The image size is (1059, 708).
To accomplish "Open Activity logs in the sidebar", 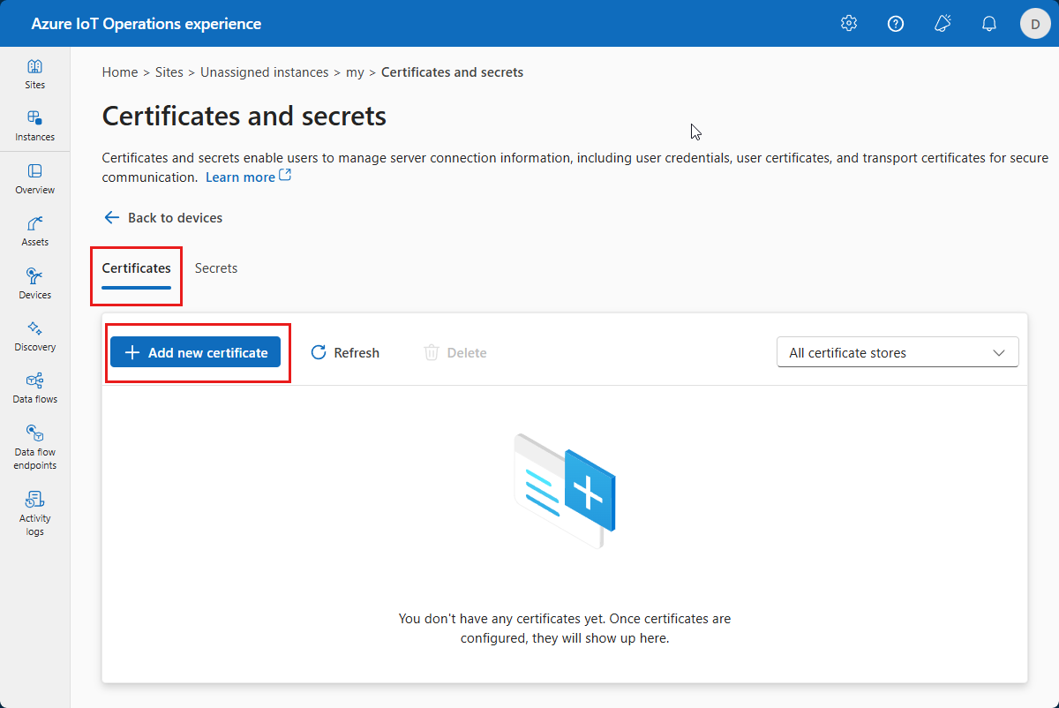I will point(34,513).
